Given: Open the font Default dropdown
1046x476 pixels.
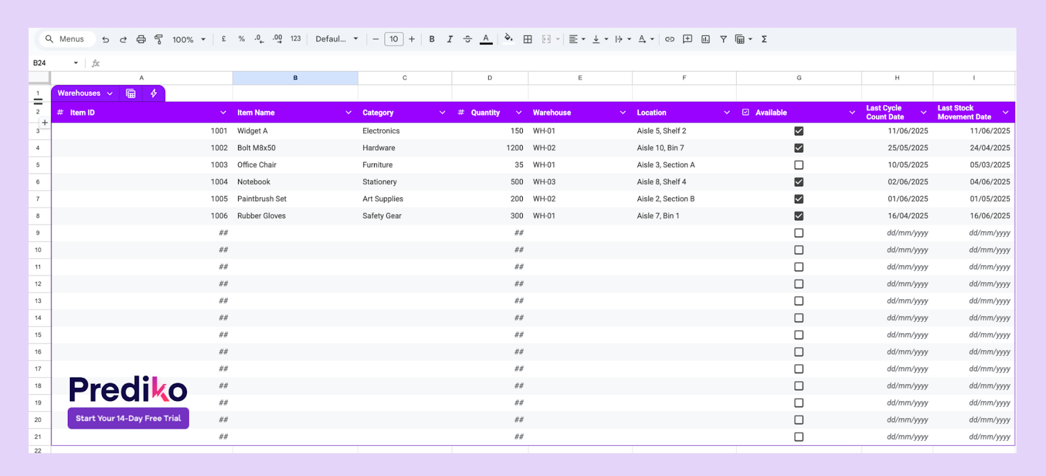Looking at the screenshot, I should pos(337,39).
